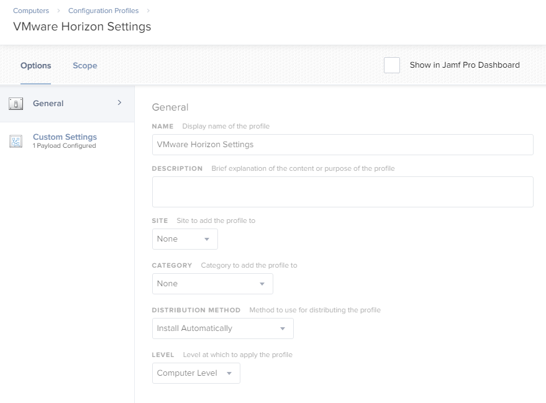This screenshot has width=546, height=403.
Task: Open the Category dropdown
Action: click(212, 284)
